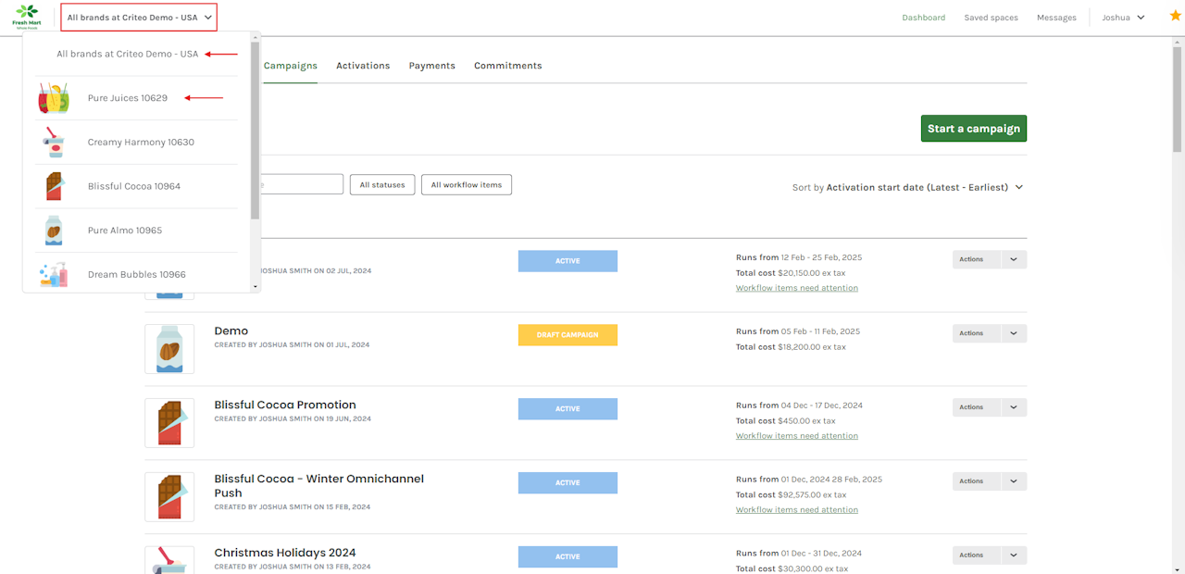Open the Commitments tab
1185x574 pixels.
click(x=507, y=66)
